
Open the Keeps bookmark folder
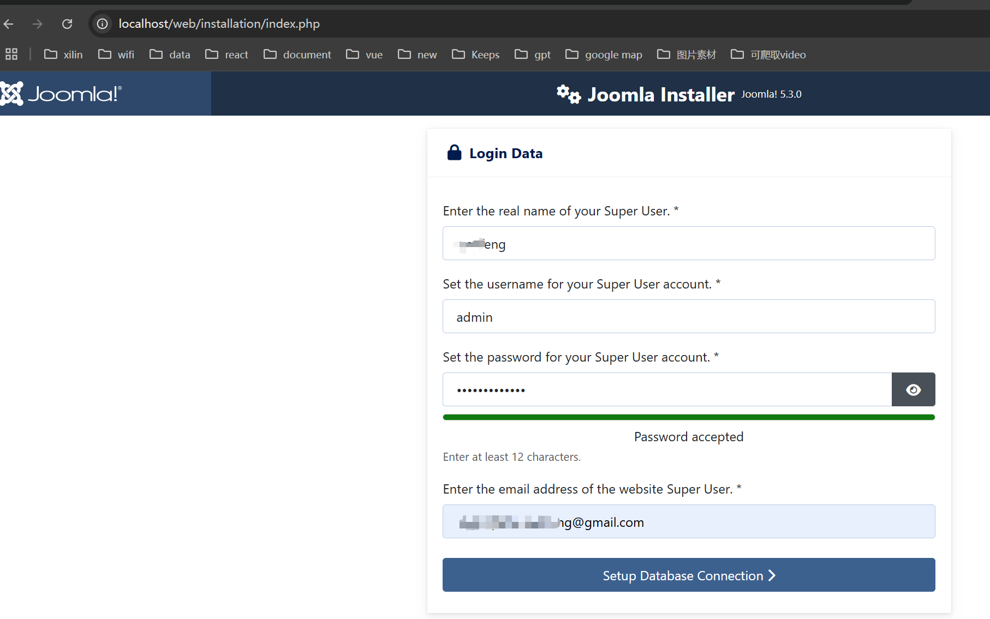point(475,55)
